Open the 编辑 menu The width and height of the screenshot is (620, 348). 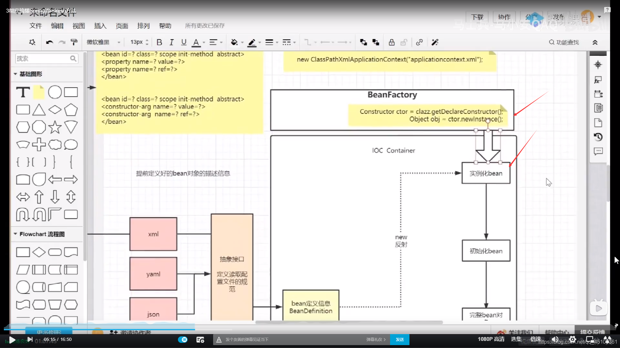[57, 26]
